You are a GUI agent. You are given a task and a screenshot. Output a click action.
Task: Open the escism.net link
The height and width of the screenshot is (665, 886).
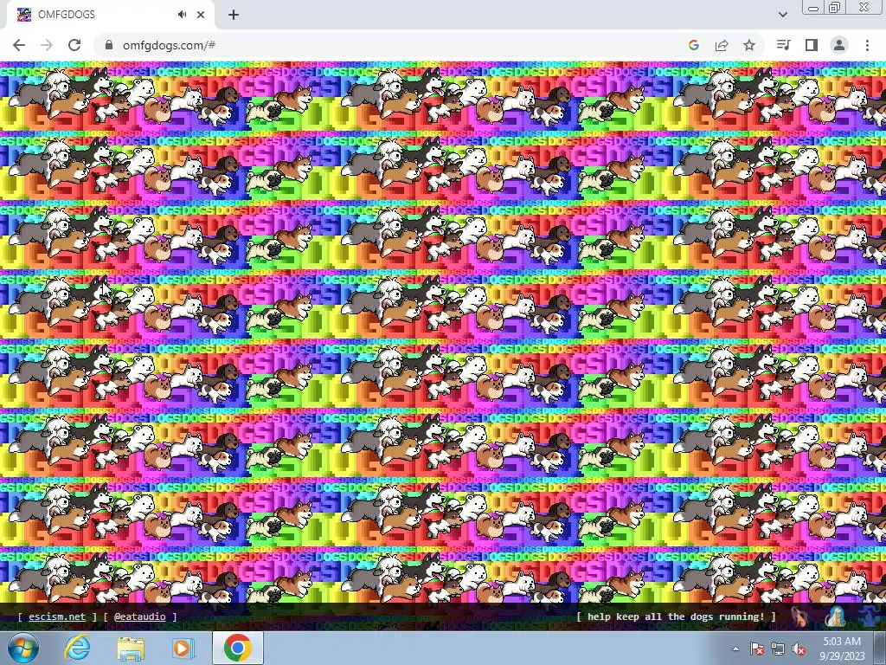click(x=57, y=617)
